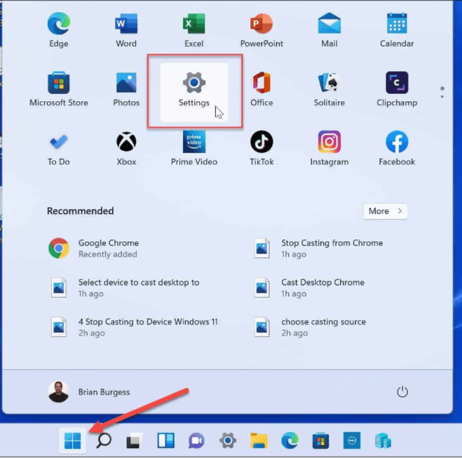This screenshot has height=458, width=462.
Task: Open Task View on the taskbar
Action: [x=134, y=440]
